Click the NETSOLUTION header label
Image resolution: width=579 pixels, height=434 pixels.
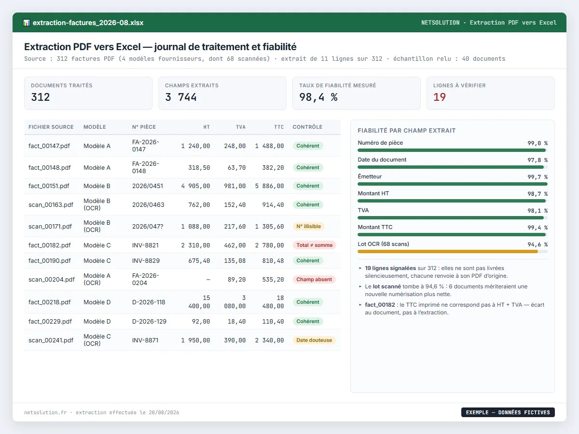point(440,23)
